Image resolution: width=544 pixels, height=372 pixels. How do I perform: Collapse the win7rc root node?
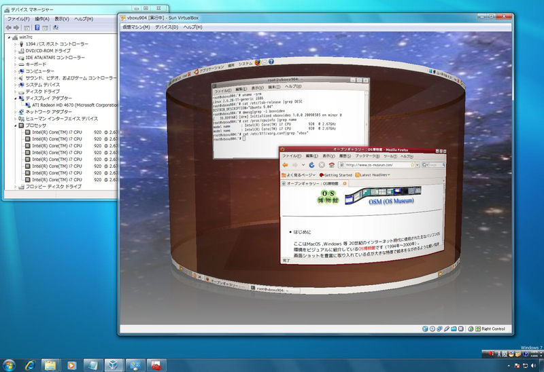pyautogui.click(x=9, y=37)
